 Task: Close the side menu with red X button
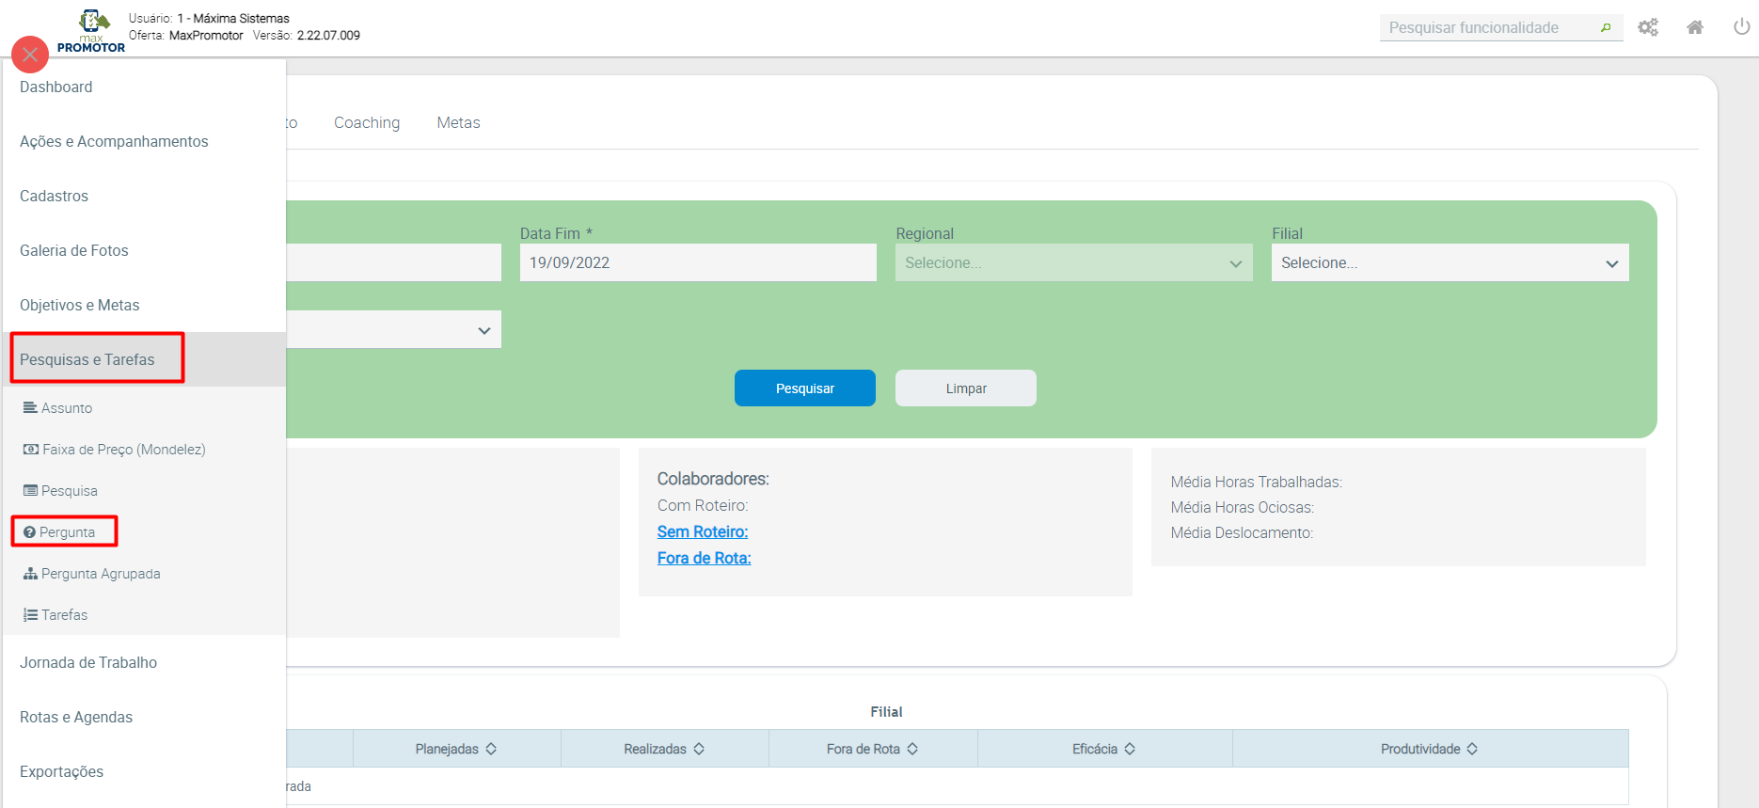[x=30, y=55]
